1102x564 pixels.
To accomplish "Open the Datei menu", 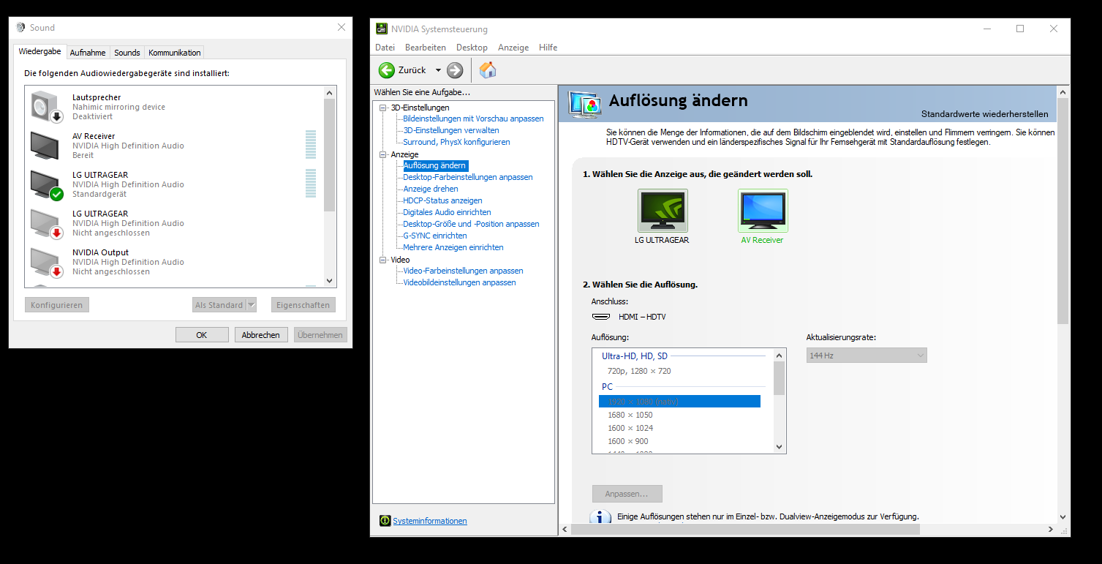I will 385,48.
